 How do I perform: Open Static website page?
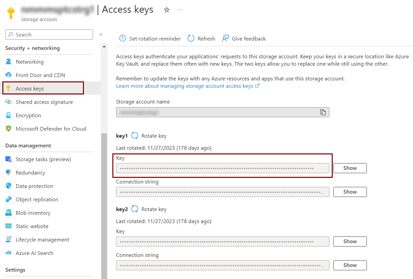[x=32, y=226]
